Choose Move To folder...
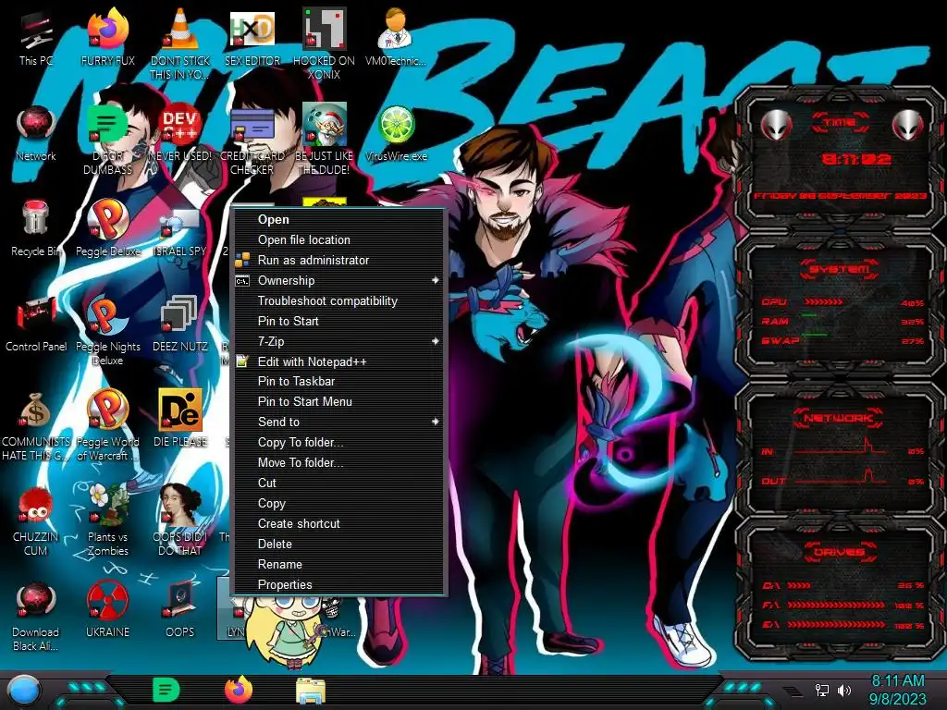The image size is (947, 710). click(x=338, y=462)
